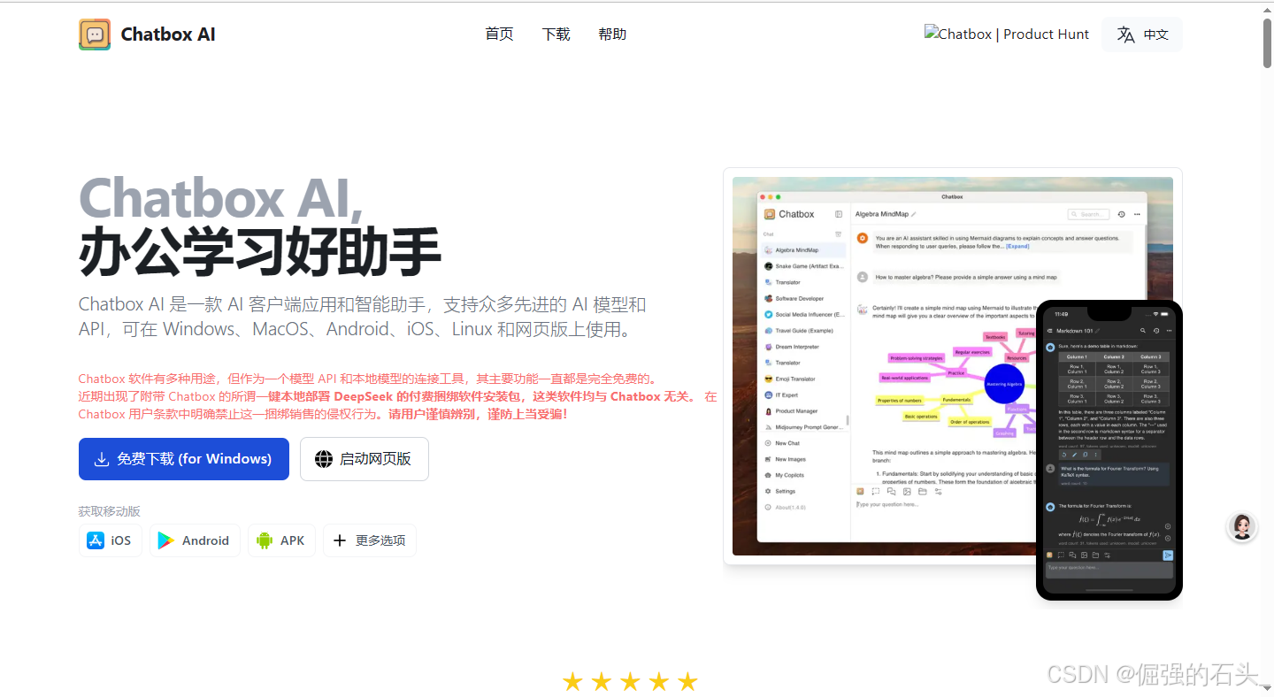The height and width of the screenshot is (697, 1274).
Task: Click the red DeepSeek bundling warning text
Action: coord(398,396)
